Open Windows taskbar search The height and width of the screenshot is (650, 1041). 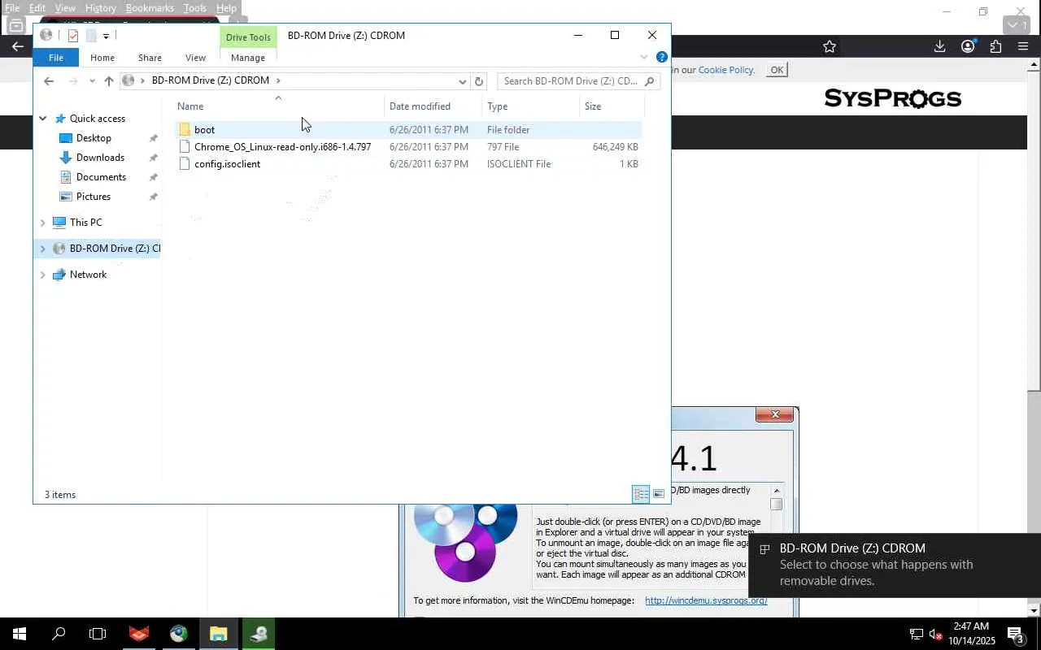(x=59, y=634)
